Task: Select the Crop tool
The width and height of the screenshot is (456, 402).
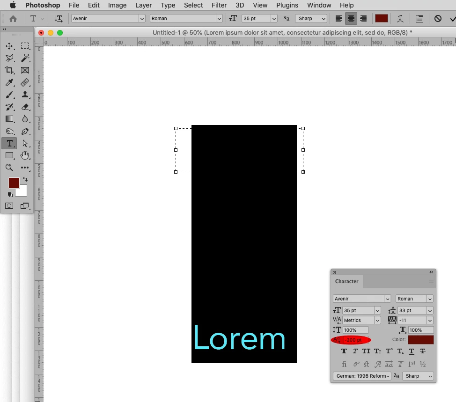Action: click(9, 70)
